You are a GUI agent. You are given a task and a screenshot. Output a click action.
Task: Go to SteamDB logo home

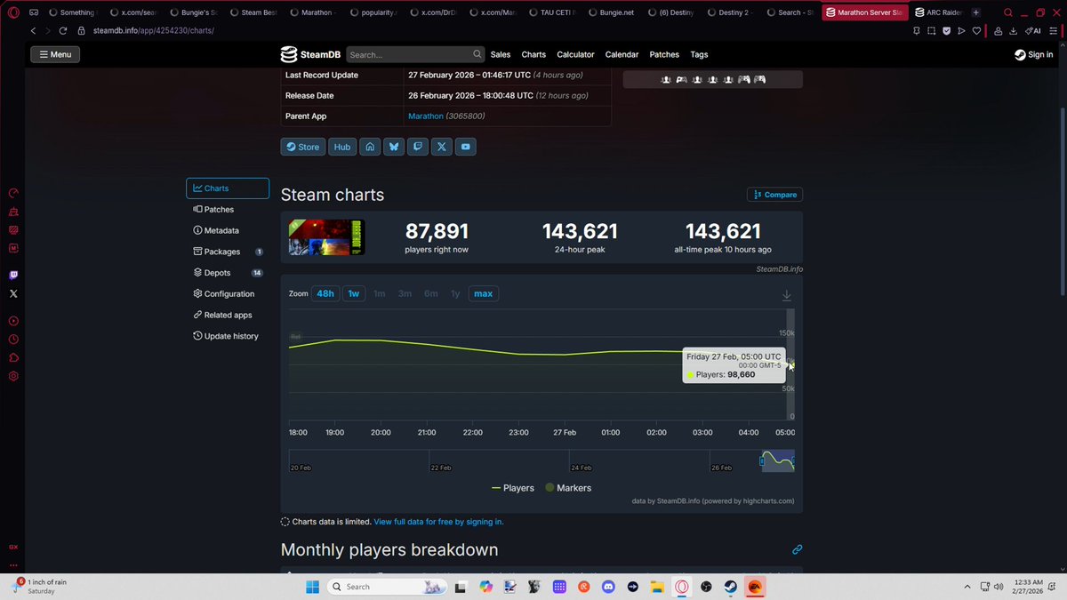[x=310, y=54]
